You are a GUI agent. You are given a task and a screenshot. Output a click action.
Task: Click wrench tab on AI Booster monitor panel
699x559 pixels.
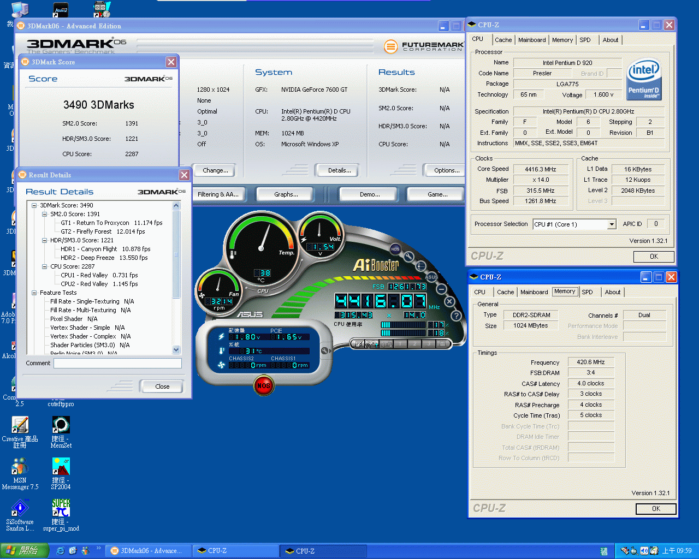pos(325,350)
